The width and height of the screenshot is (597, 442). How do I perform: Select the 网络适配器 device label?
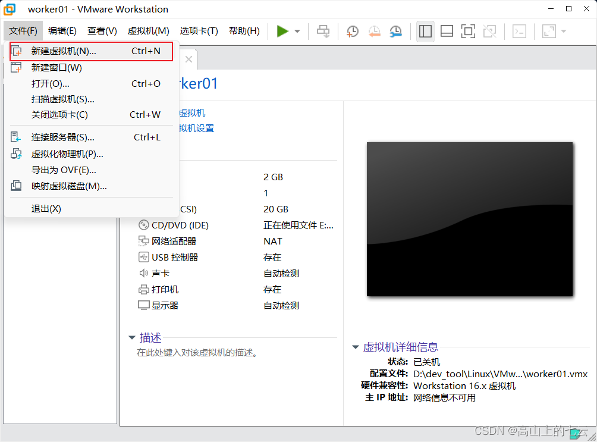click(174, 241)
